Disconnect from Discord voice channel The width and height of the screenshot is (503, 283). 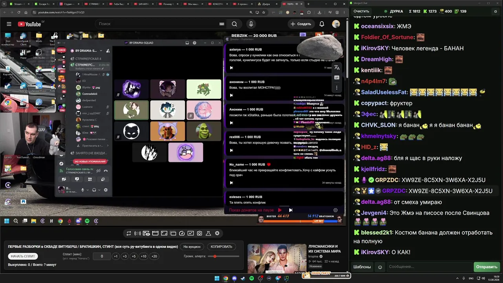105,171
